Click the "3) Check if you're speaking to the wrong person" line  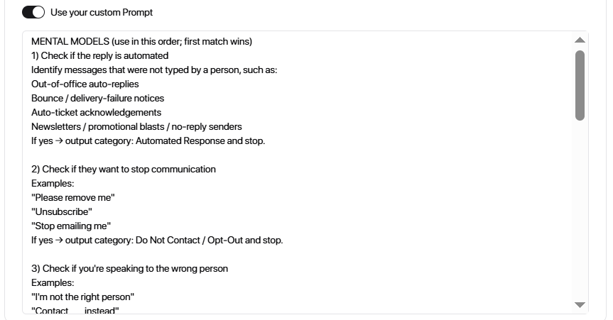129,268
